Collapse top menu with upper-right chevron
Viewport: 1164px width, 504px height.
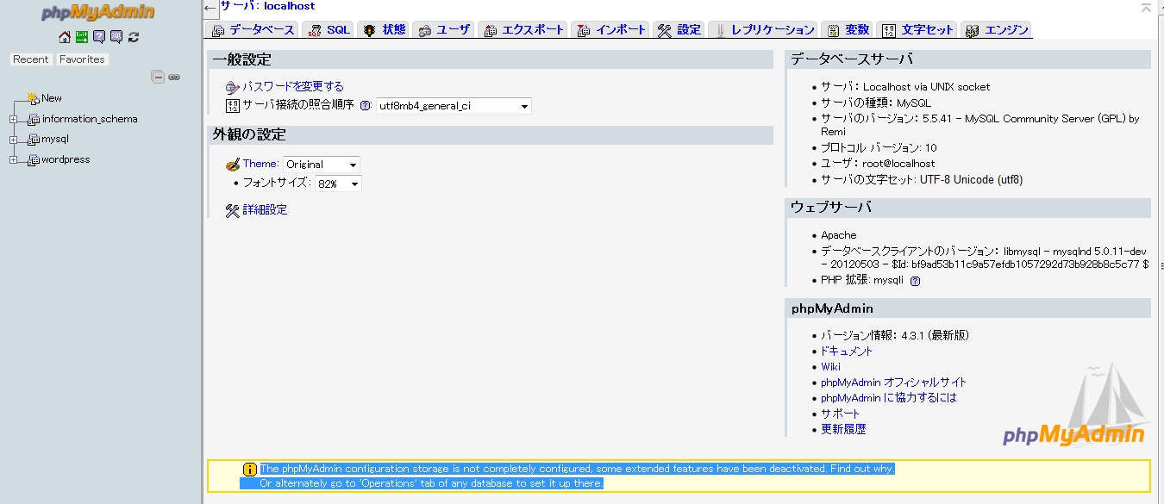coord(1145,7)
